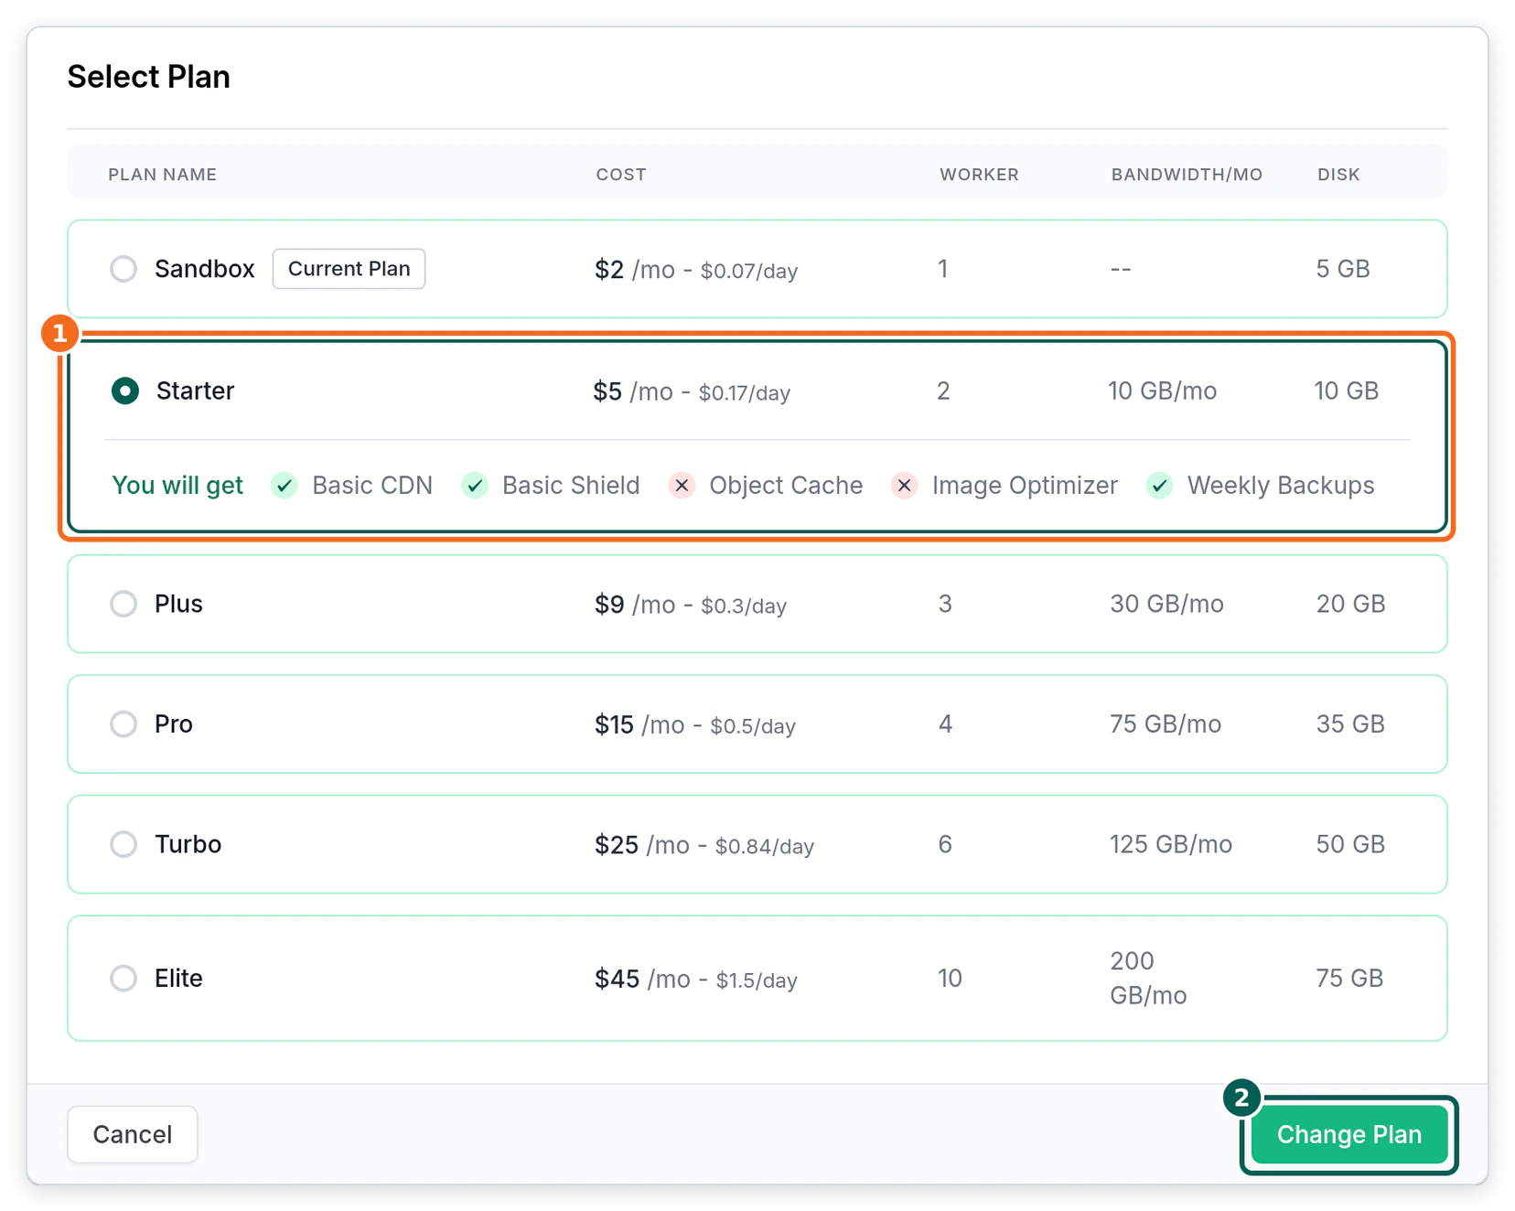Click the Select Plan dialog title

[149, 77]
